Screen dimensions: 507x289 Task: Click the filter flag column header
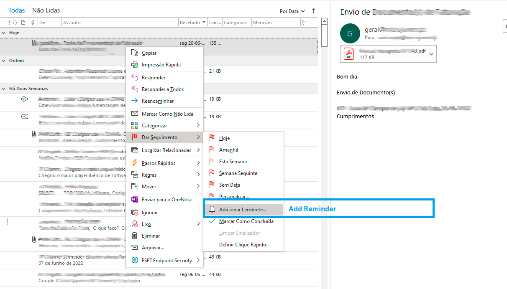(x=304, y=23)
